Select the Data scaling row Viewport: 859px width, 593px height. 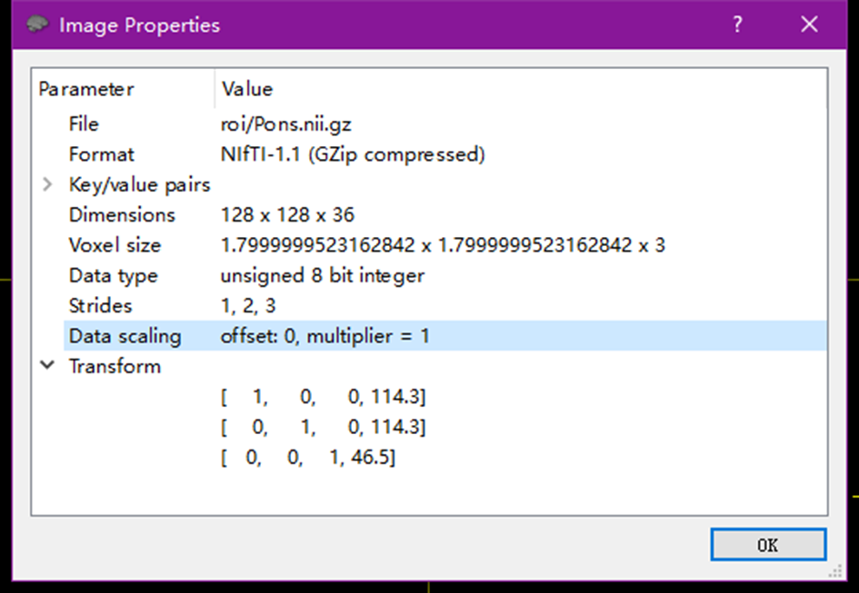[x=125, y=336]
